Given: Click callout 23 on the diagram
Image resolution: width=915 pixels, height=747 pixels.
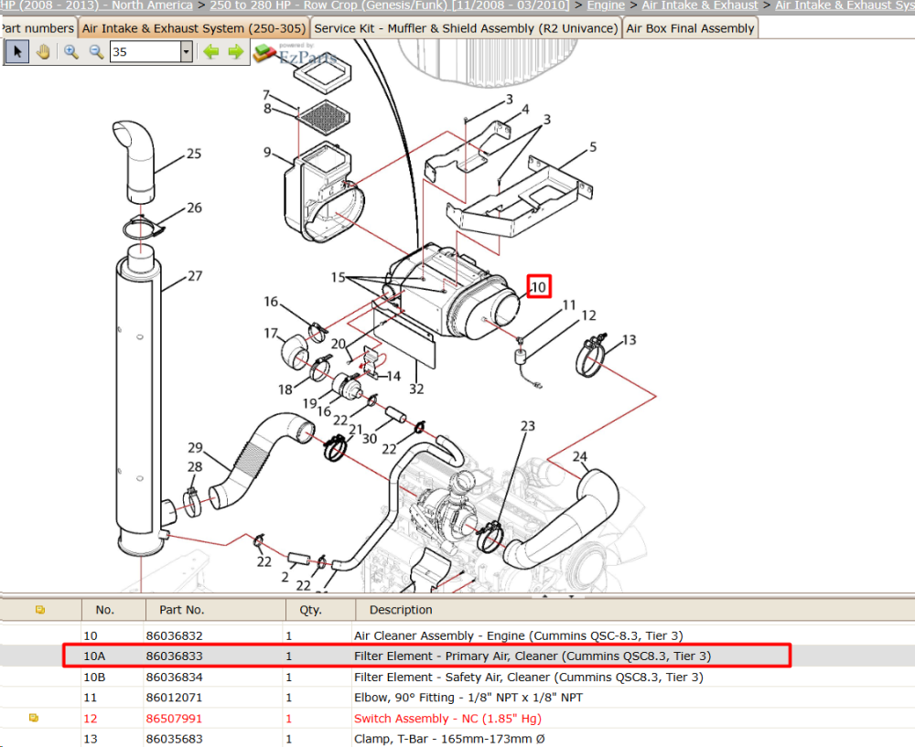Looking at the screenshot, I should coord(528,426).
